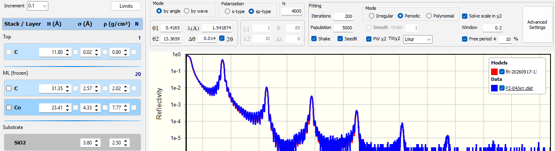
Task: Click the blue P2-04 data color swatch
Action: [494, 88]
